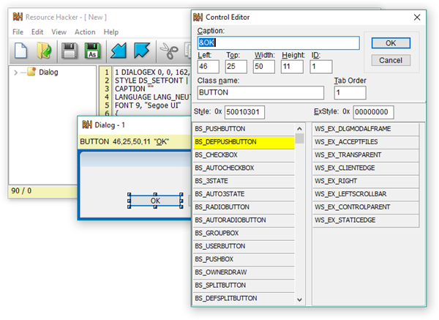439x320 pixels.
Task: Toggle WS_EX_ACCEPTFILES extended style
Action: 366,142
